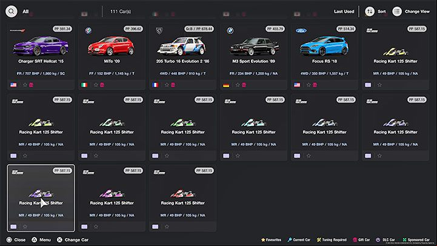
Task: Click the Current Car legend label
Action: pyautogui.click(x=302, y=239)
